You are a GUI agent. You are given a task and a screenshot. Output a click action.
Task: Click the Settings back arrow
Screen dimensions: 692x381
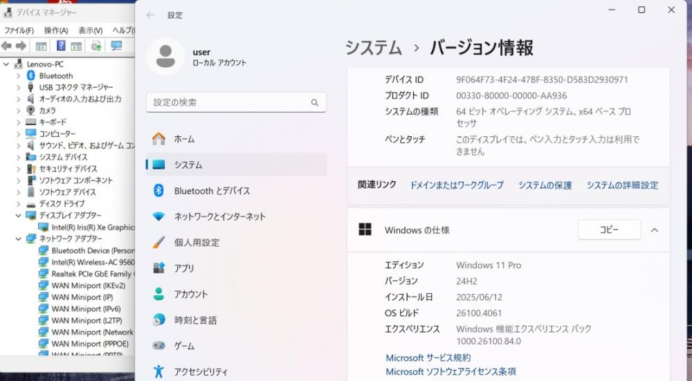(150, 15)
